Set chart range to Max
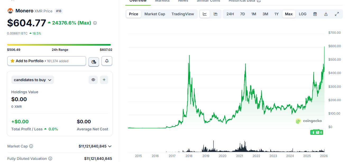 (x=289, y=14)
